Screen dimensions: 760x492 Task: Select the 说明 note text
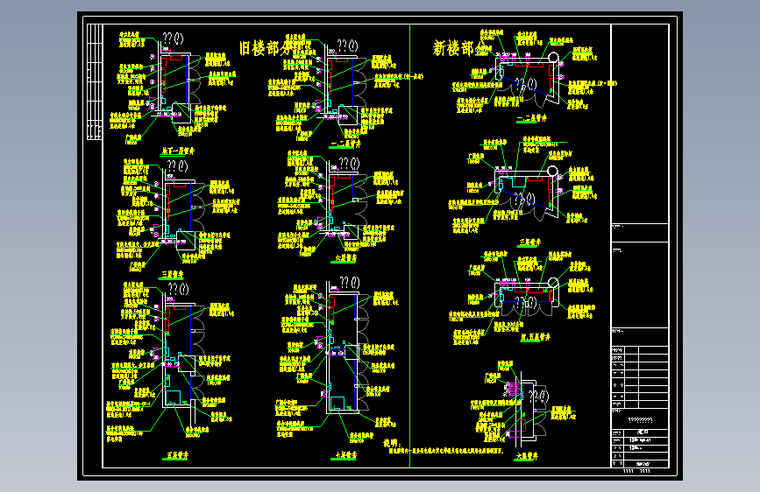[392, 443]
